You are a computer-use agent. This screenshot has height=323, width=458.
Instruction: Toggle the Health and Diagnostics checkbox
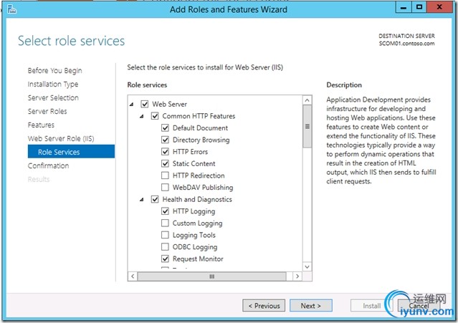pyautogui.click(x=155, y=199)
